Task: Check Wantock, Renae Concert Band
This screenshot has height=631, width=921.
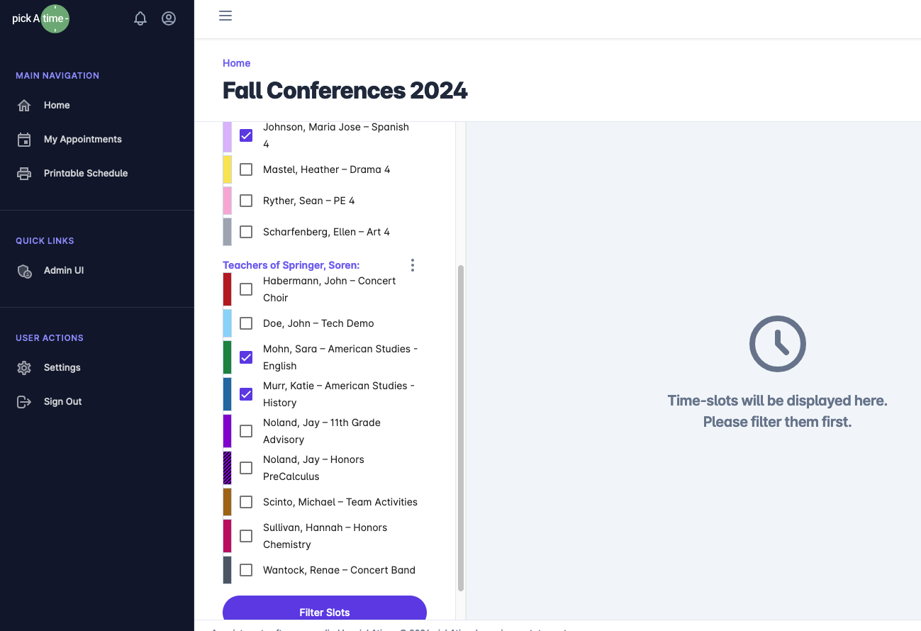Action: click(246, 570)
